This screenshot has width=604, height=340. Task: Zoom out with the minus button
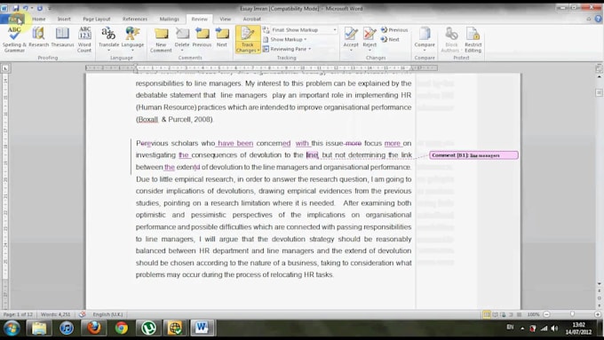[x=546, y=314]
